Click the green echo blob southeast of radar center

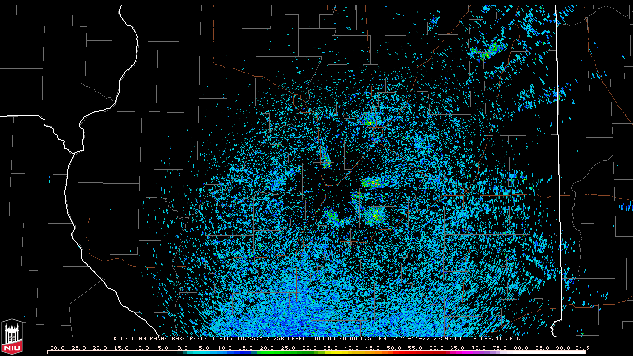coord(375,215)
